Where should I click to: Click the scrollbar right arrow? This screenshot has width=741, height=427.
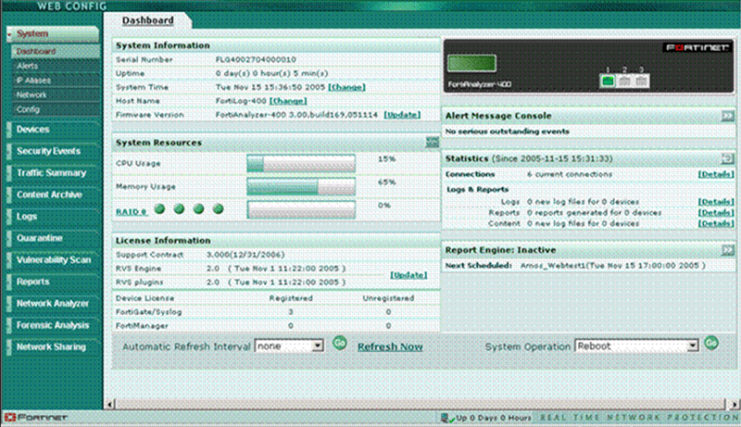734,404
